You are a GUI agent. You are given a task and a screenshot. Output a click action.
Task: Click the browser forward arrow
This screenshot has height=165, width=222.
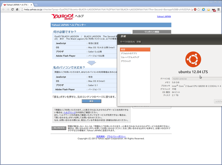[8, 9]
